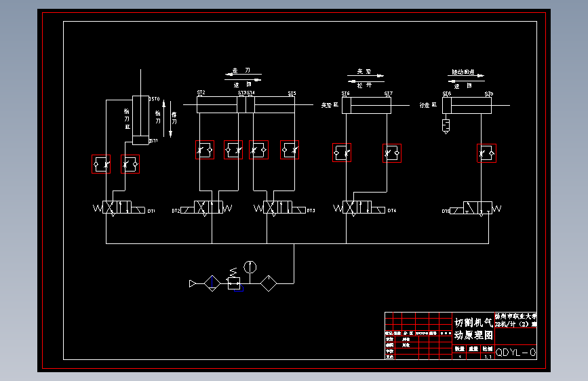Click the ST0 sensor label
Screen dimensions: 588x381
click(x=155, y=99)
